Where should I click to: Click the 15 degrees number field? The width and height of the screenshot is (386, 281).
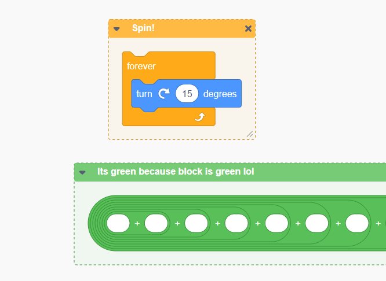[x=187, y=94]
